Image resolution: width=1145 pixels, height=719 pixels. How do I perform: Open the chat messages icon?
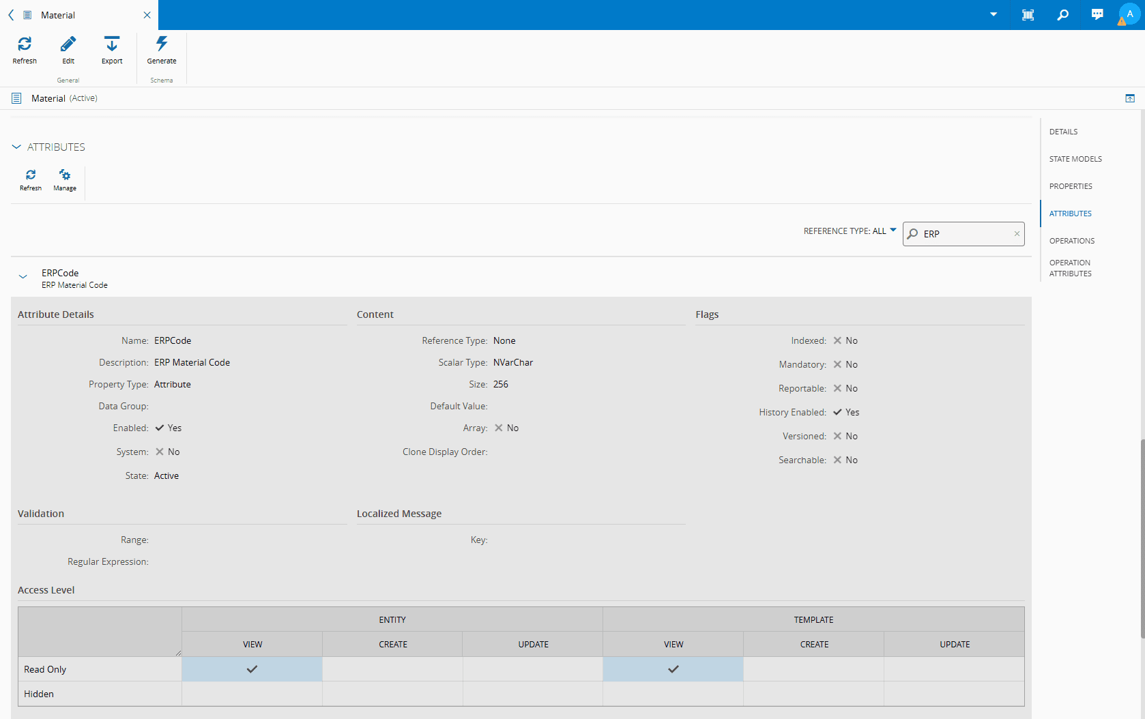[1097, 15]
